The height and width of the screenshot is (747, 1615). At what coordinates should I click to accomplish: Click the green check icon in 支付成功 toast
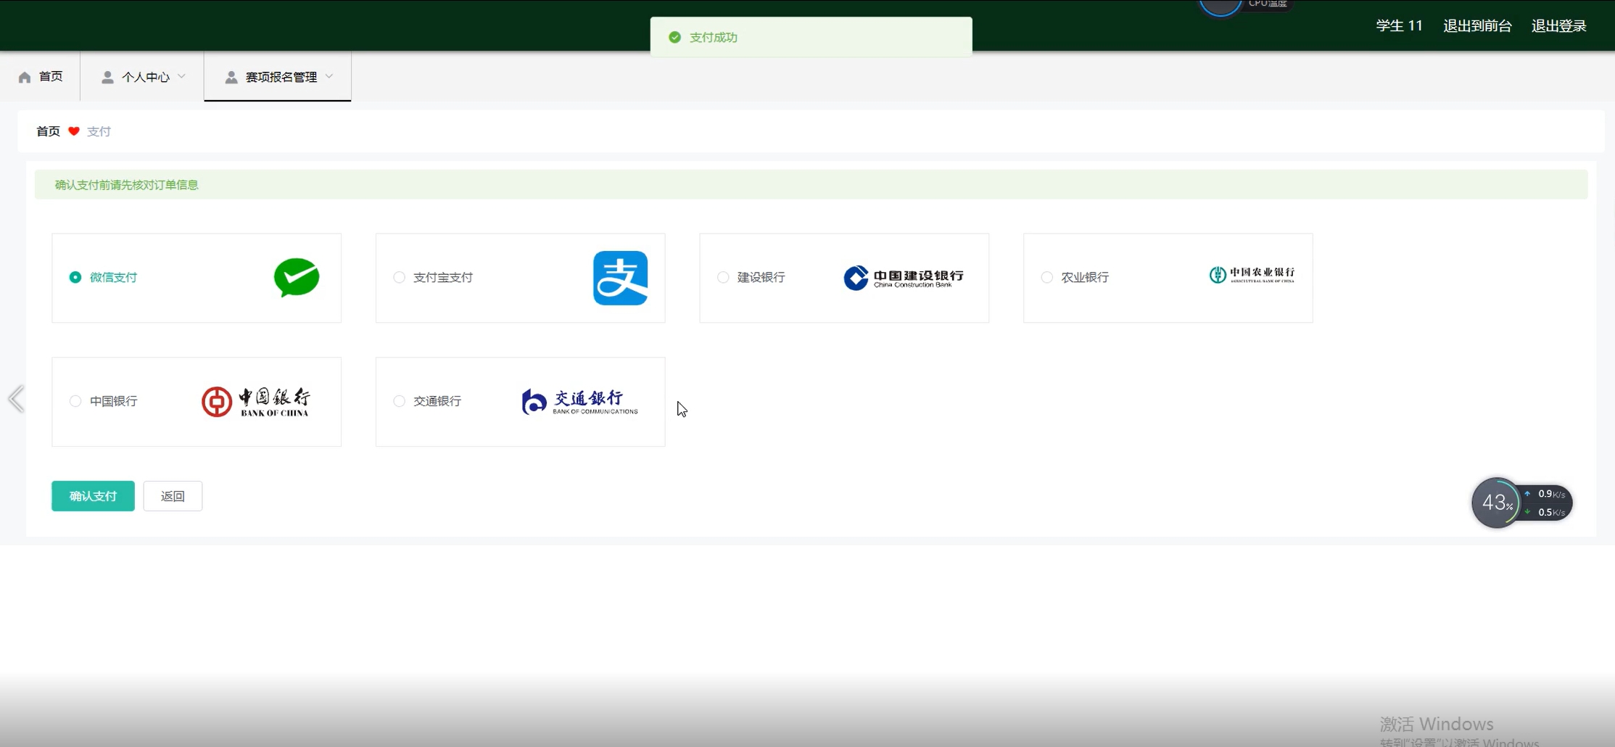point(674,37)
